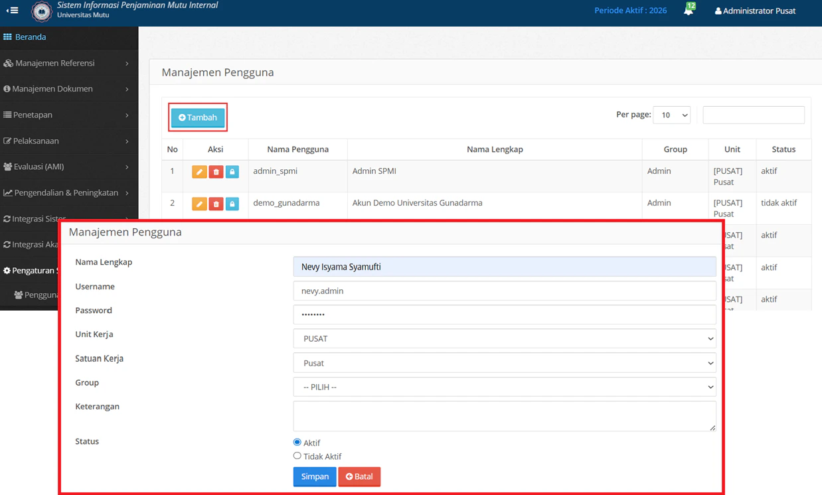Collapse sidebar with the hamburger arrow icon
The height and width of the screenshot is (495, 822).
[12, 11]
